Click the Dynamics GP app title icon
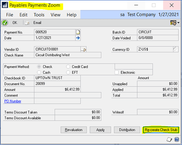182x145 pixels. click(5, 5)
